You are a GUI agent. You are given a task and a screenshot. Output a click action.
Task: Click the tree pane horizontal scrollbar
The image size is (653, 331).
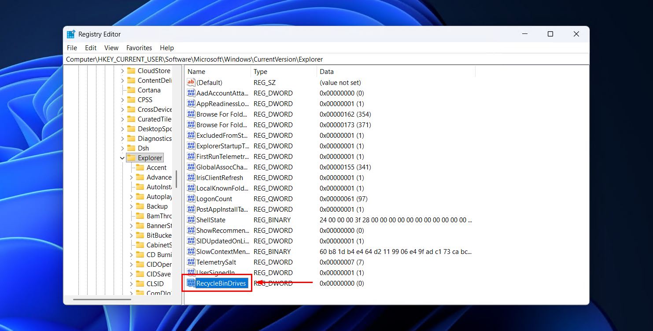click(x=102, y=299)
